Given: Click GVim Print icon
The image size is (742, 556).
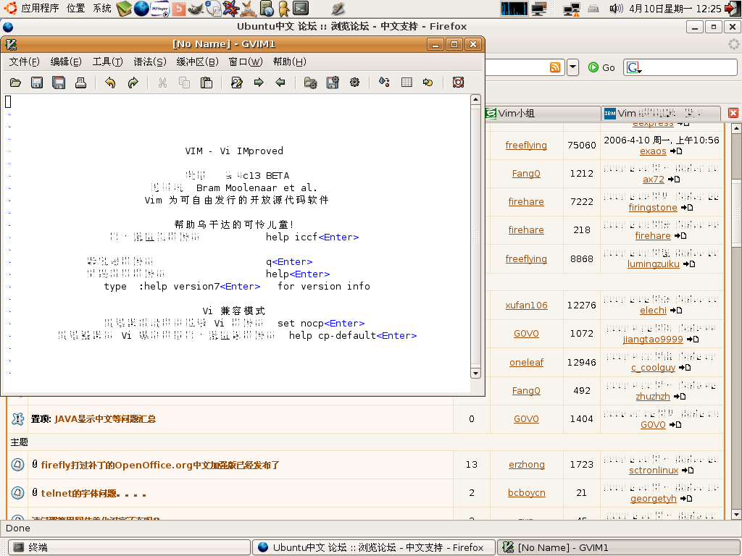Looking at the screenshot, I should point(80,83).
